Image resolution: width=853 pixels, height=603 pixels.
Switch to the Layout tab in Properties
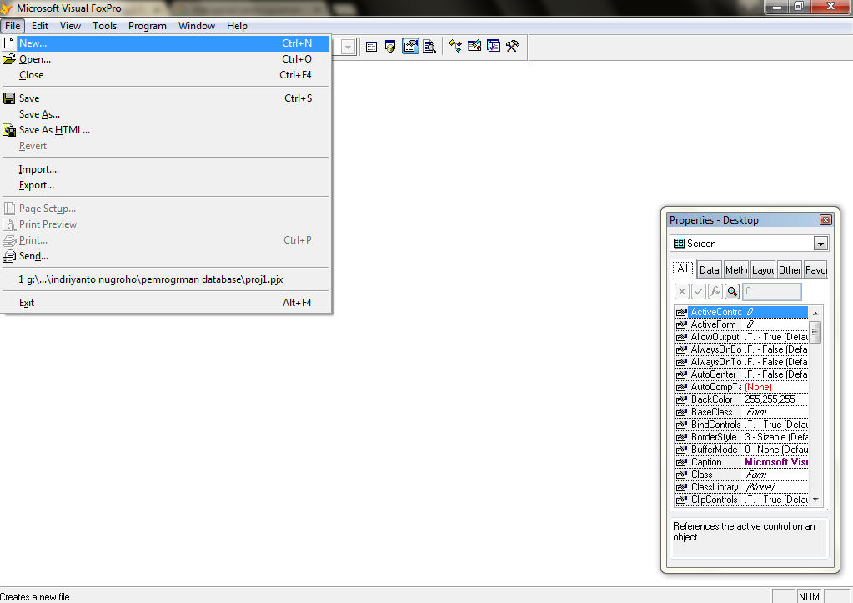pos(763,270)
